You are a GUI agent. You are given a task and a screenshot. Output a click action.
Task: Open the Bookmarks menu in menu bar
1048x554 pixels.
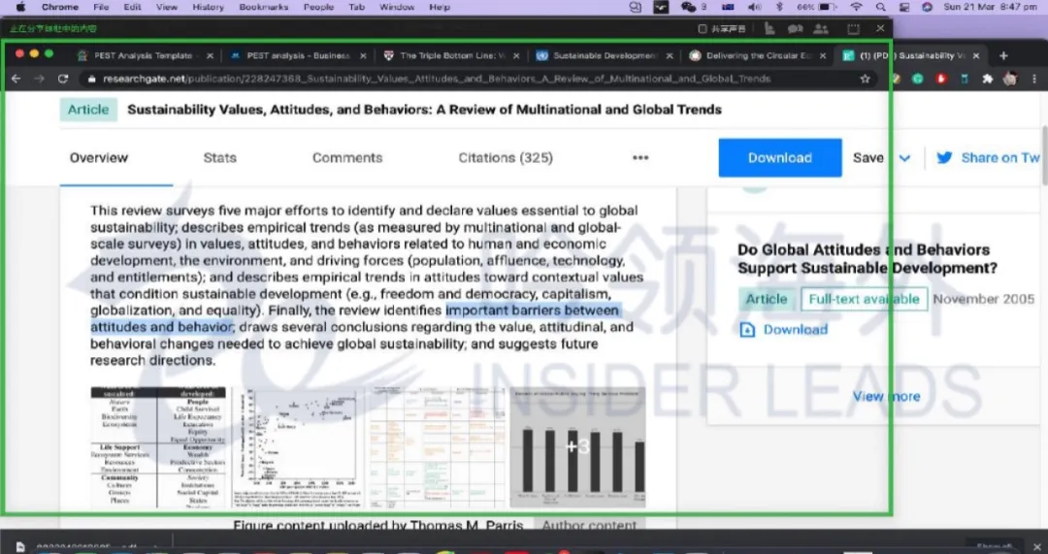263,7
